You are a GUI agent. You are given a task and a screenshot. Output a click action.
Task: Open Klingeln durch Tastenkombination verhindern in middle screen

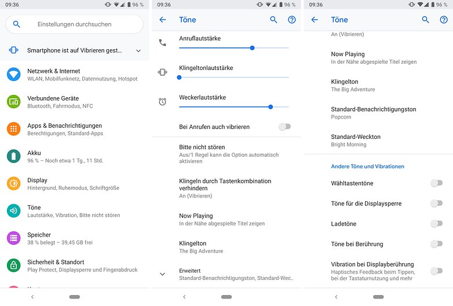[226, 188]
